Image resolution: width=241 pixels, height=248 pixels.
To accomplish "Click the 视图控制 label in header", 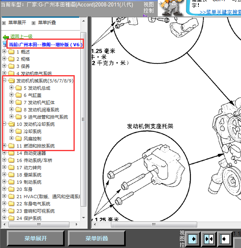I will 149,7.
